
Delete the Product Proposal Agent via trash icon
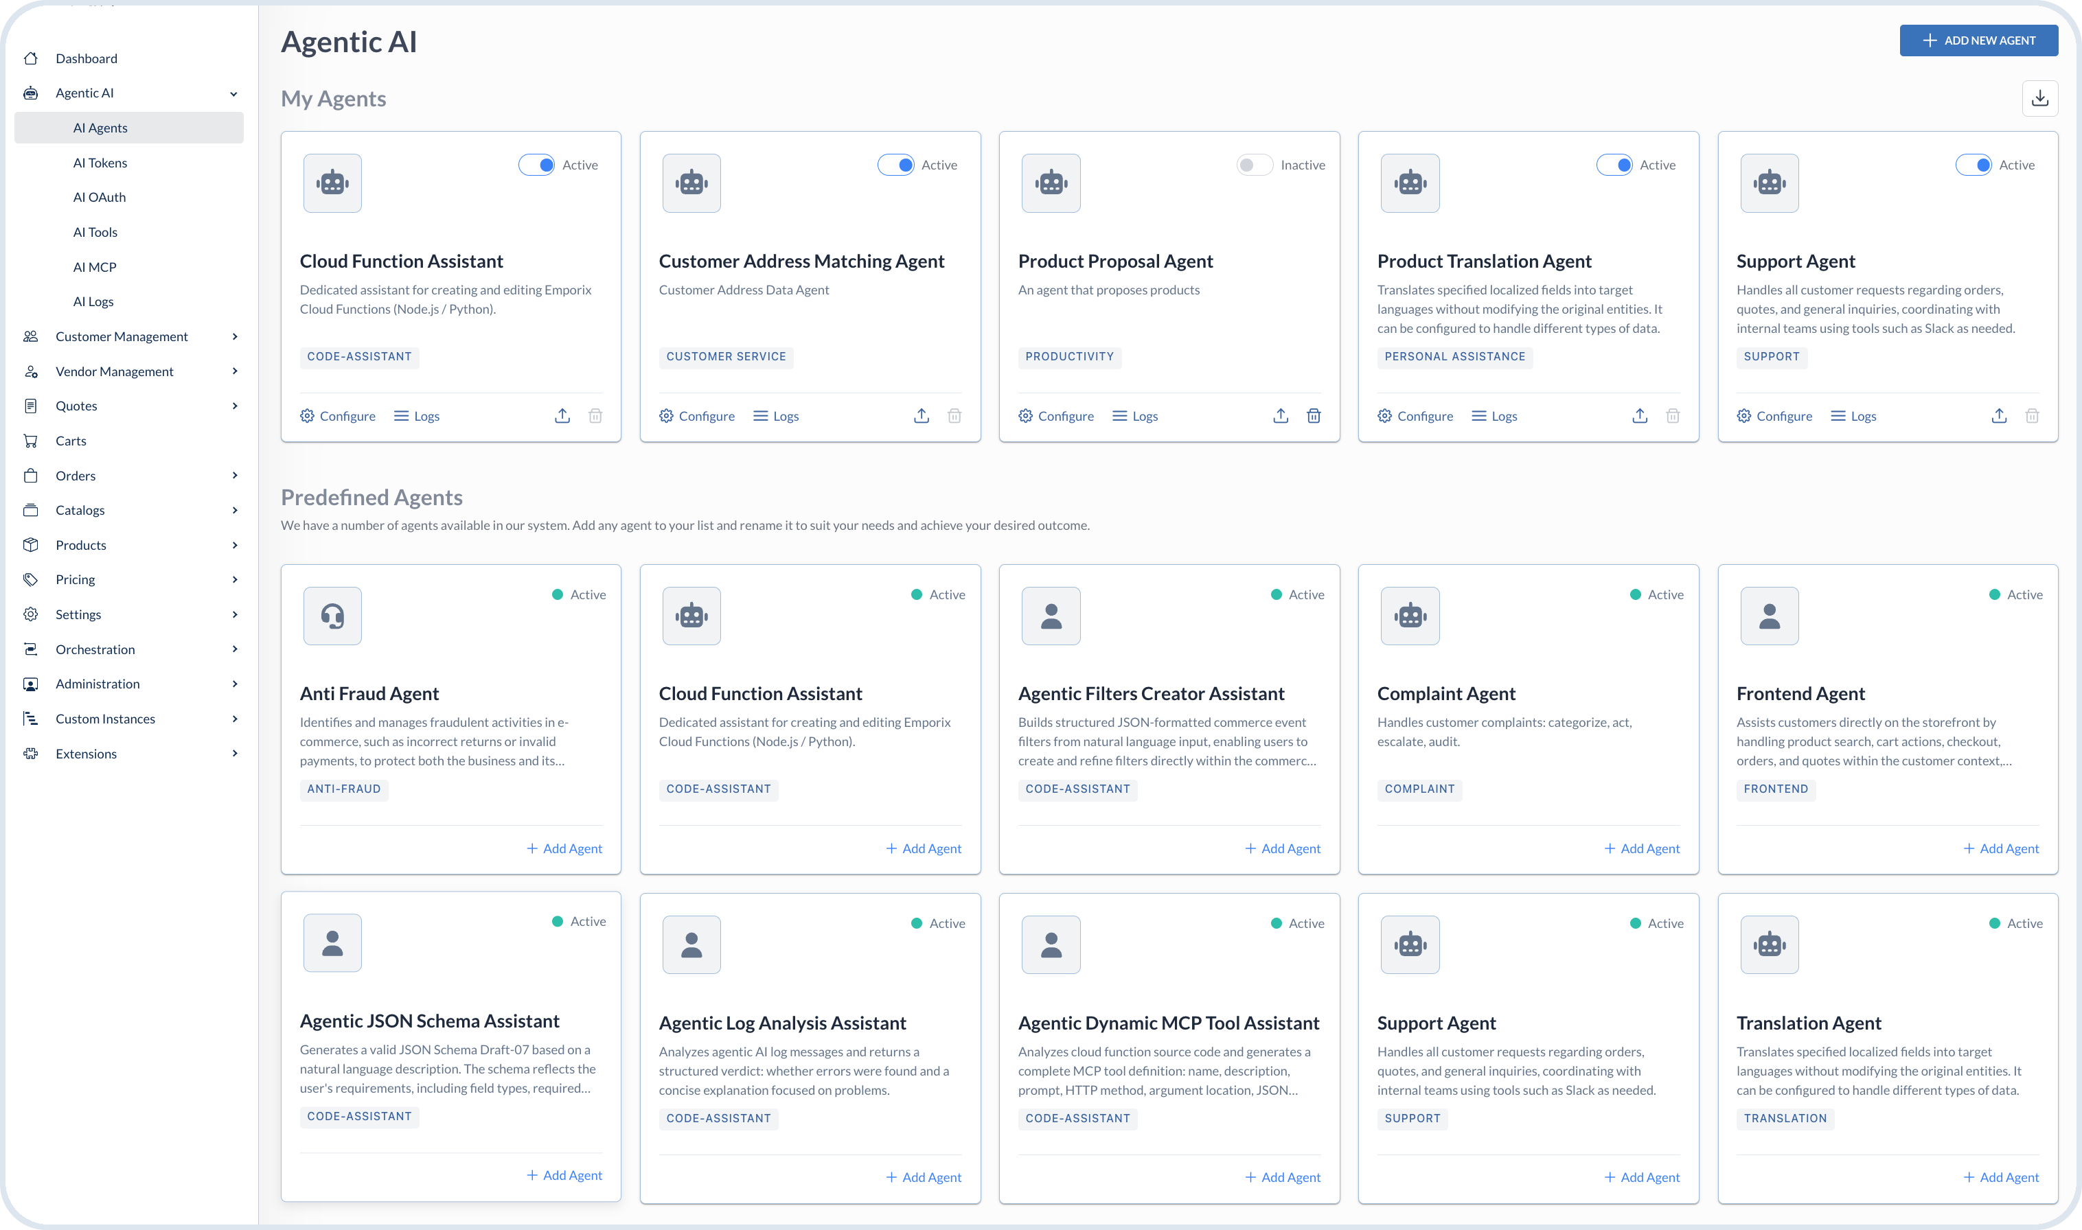pos(1314,416)
